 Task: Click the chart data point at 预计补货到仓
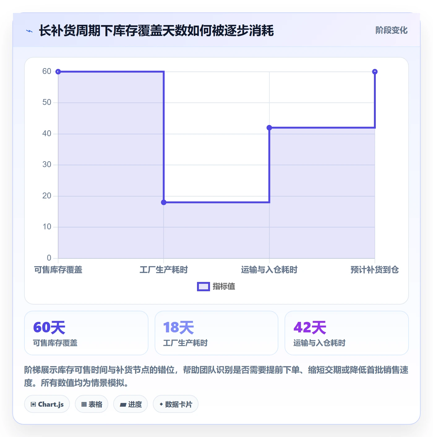tap(375, 72)
